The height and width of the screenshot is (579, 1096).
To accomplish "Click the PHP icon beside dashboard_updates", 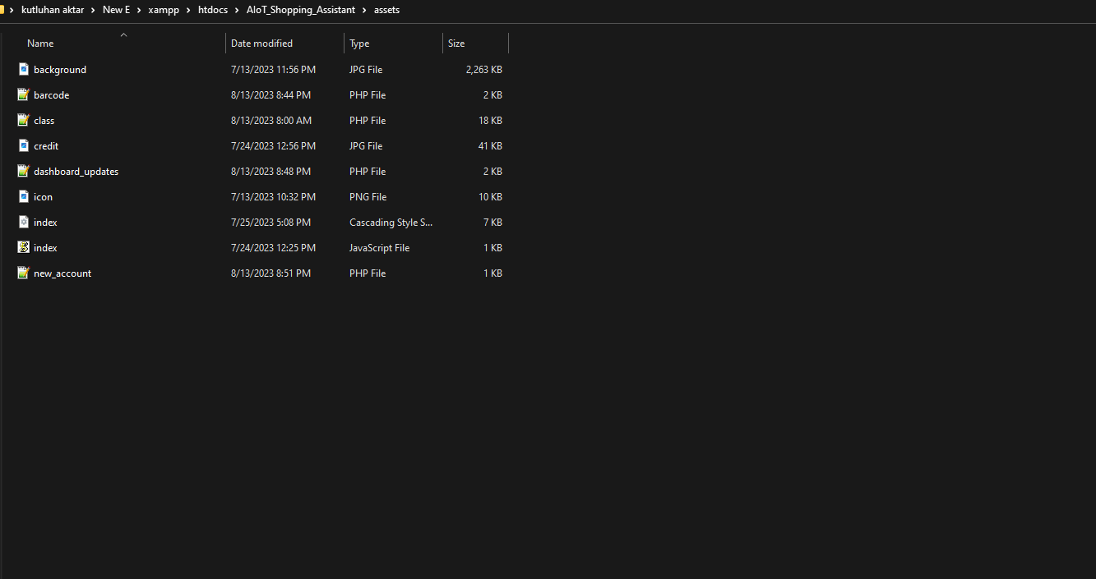I will [23, 171].
